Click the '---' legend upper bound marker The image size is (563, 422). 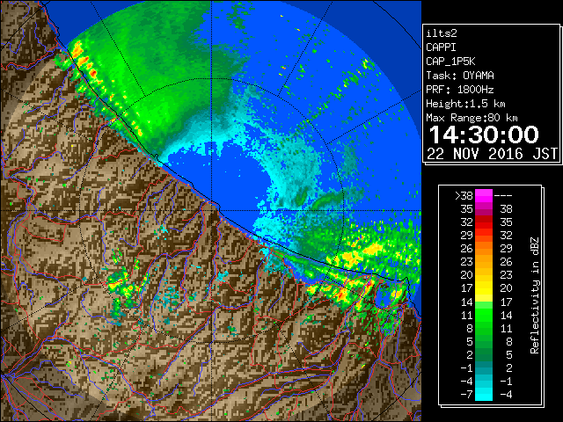[x=503, y=195]
